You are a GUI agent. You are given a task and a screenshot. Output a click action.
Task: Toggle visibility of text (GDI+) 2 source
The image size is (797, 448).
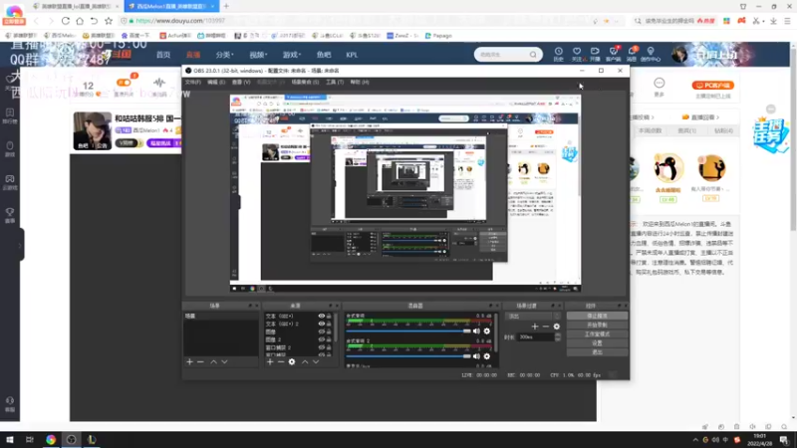[321, 324]
